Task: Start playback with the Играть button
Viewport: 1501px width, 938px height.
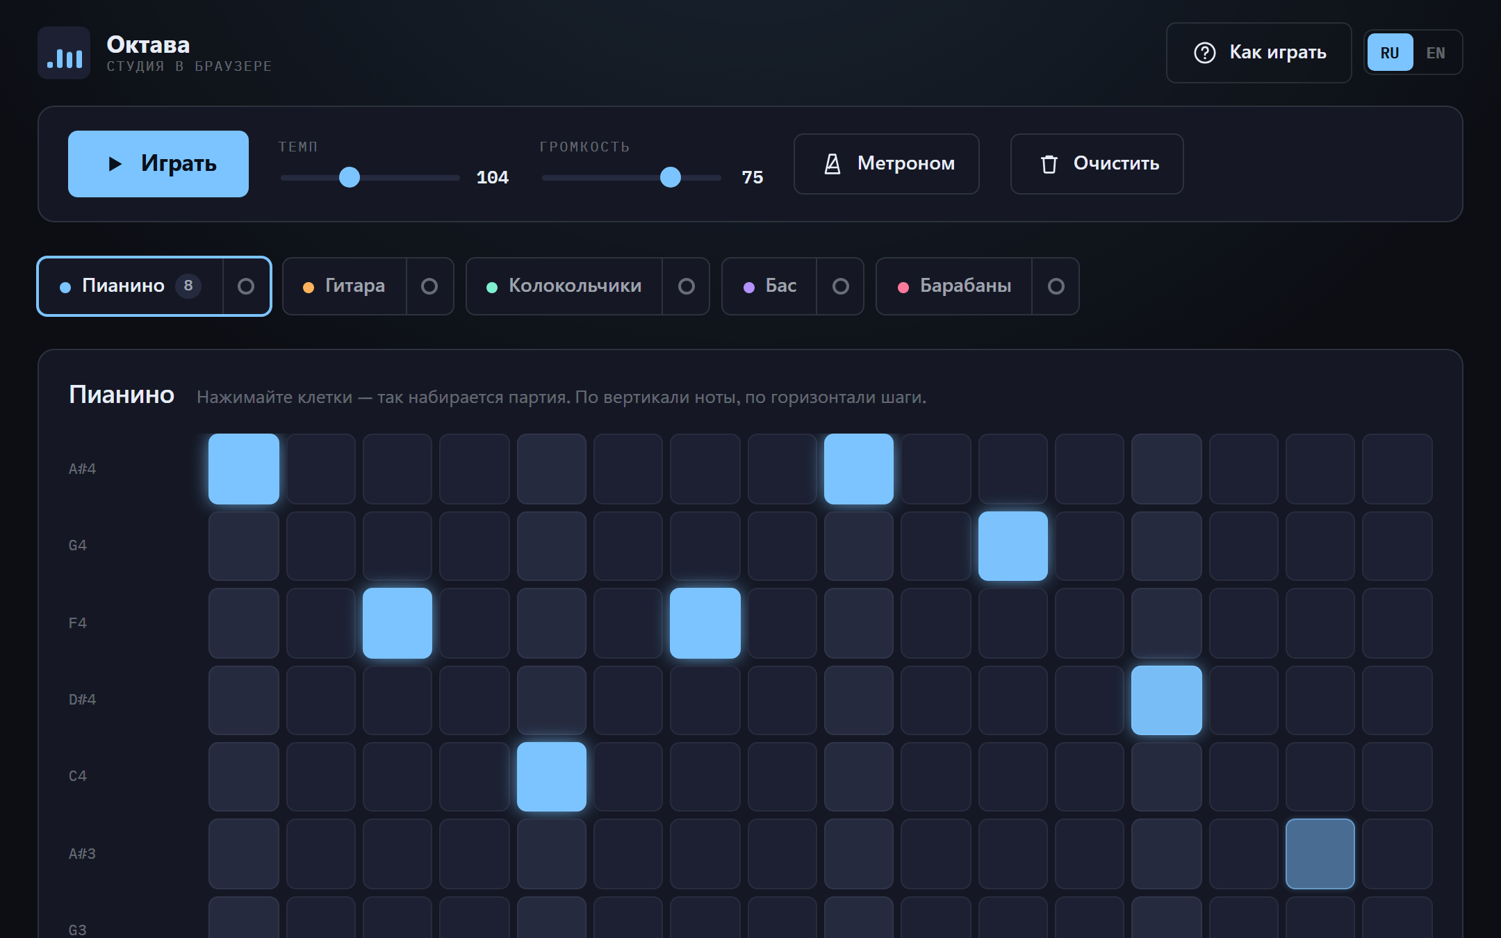Action: click(x=158, y=164)
